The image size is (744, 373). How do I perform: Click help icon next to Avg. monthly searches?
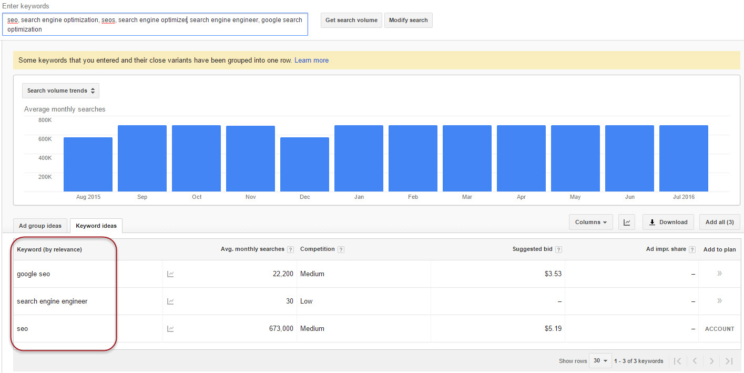(x=290, y=250)
